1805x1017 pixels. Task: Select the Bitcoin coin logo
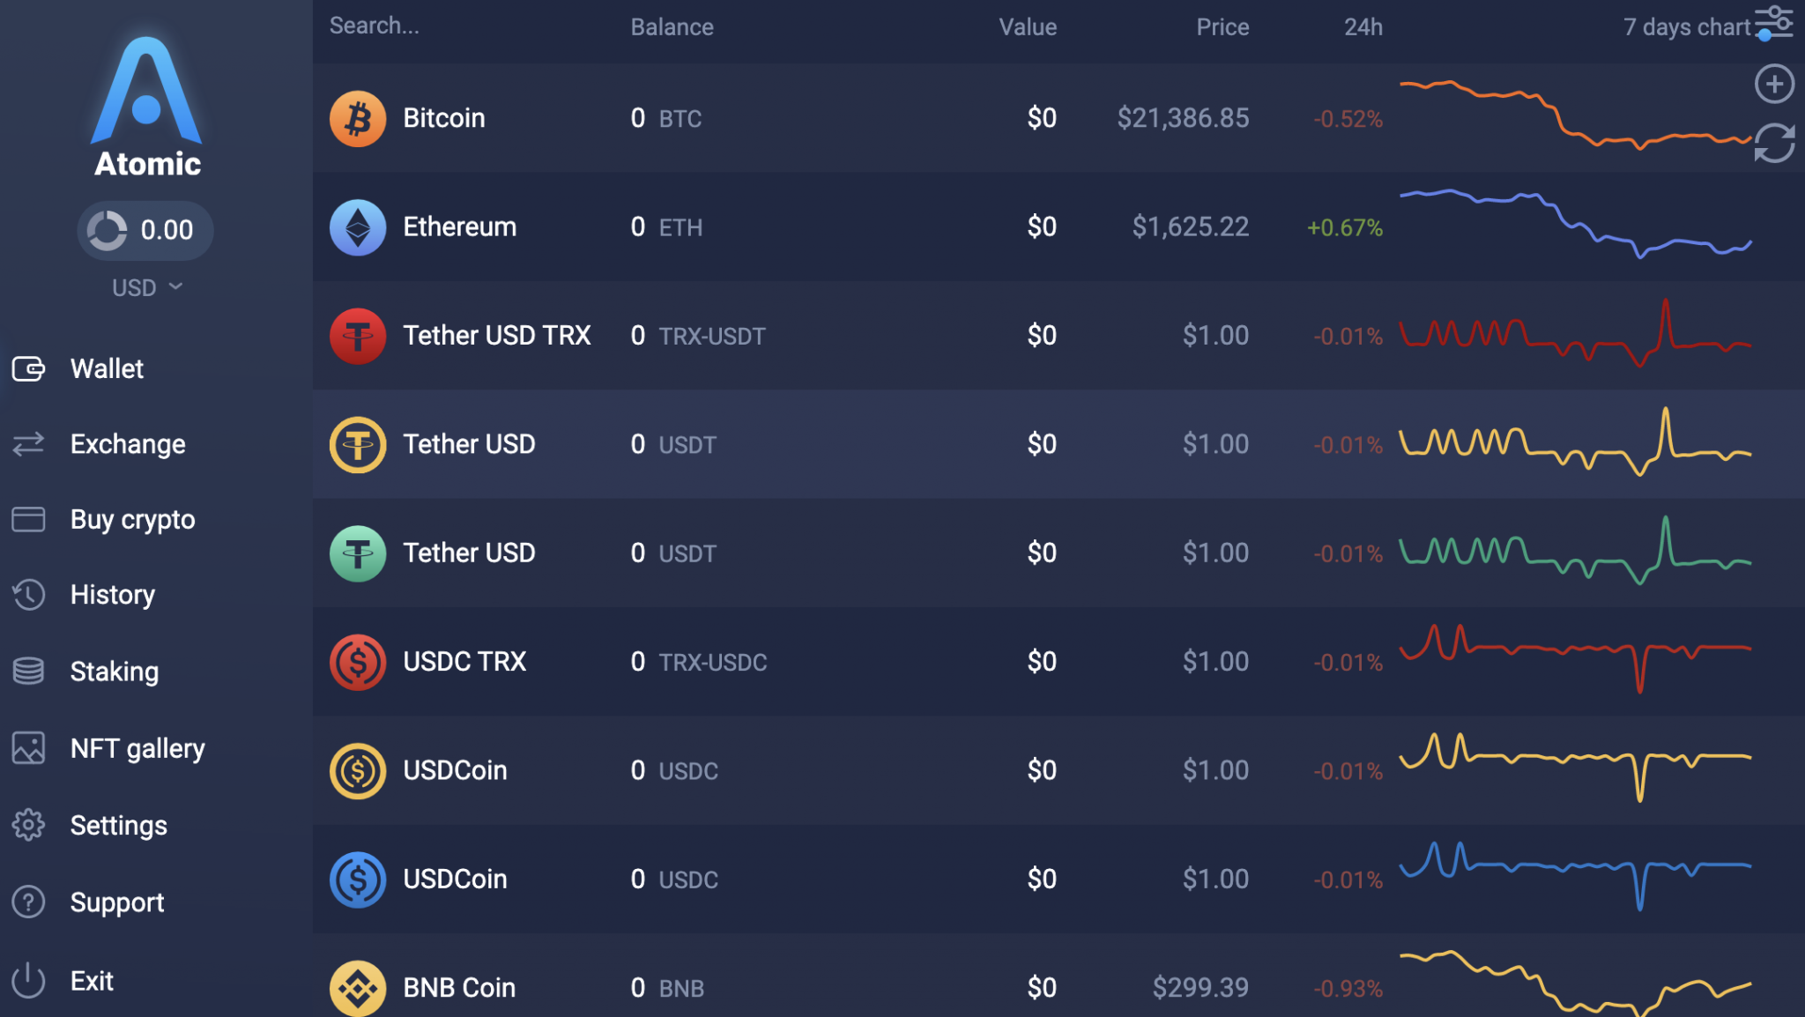coord(358,117)
